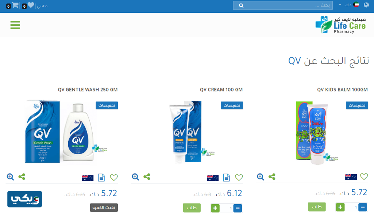
Task: Click order button for QV Kids Balm
Action: [317, 207]
